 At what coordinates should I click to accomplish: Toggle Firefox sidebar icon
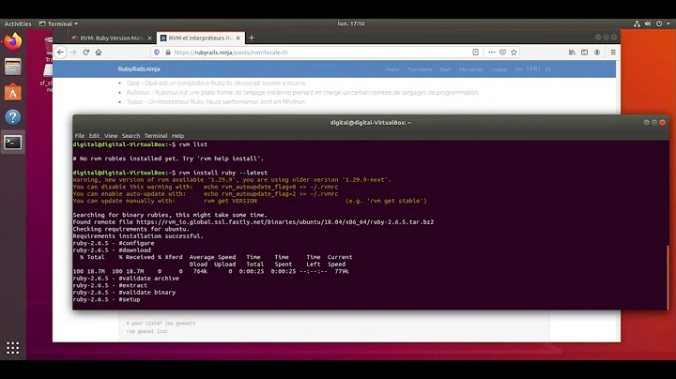[x=584, y=53]
